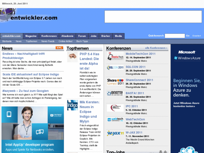This screenshot has height=153, width=204.
Task: Click the '7.-11. November 2011' date
Action: (x=137, y=136)
